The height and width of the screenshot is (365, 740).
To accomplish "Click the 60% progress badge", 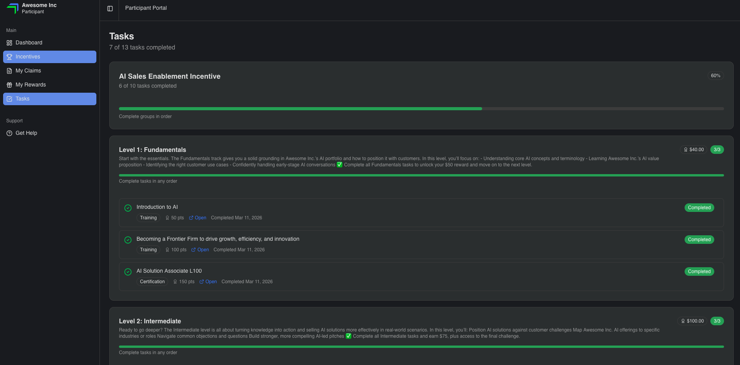I will pyautogui.click(x=715, y=76).
